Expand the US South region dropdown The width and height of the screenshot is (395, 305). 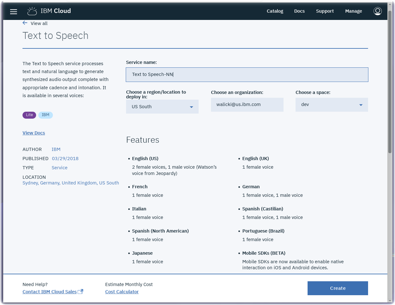[x=162, y=107]
